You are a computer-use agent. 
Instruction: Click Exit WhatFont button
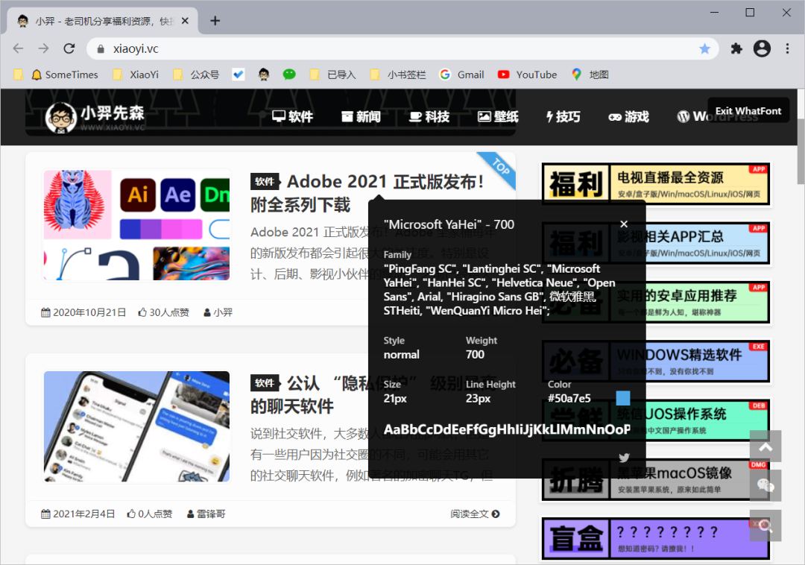coord(748,111)
